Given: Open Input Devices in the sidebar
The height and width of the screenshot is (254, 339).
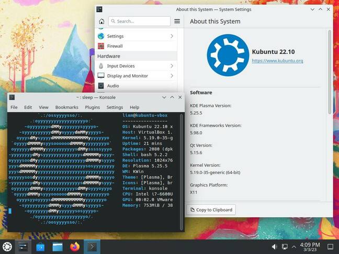Looking at the screenshot, I should click(136, 66).
